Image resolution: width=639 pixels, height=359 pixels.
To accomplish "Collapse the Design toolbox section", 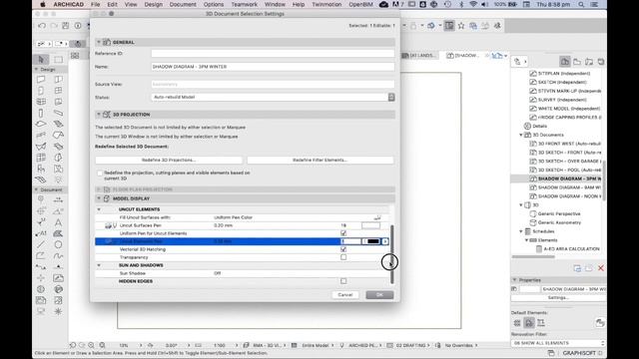I will 36,70.
